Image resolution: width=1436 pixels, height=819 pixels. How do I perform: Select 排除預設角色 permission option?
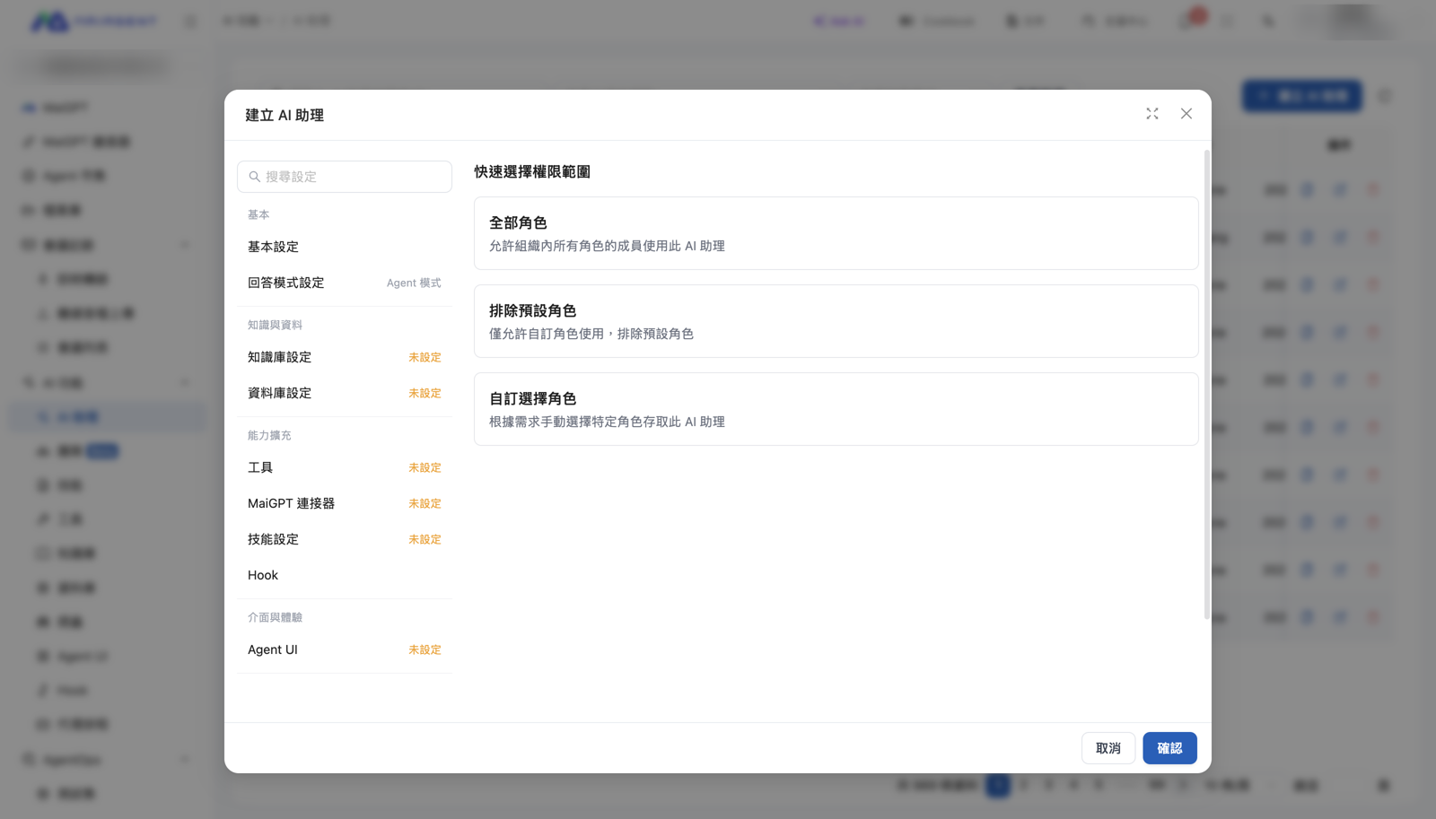(836, 321)
